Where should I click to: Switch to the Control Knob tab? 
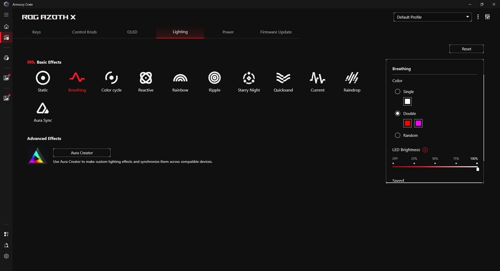pos(84,32)
